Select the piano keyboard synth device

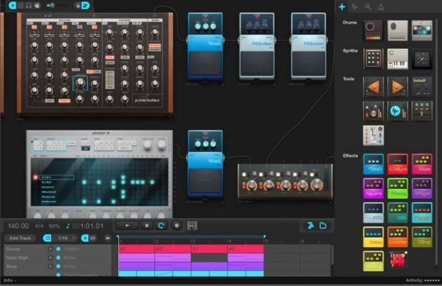[x=398, y=59]
